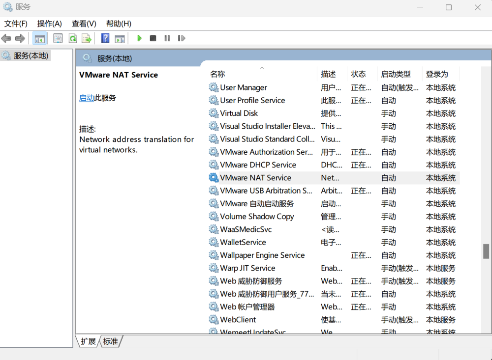Stop the service with square stop icon
The height and width of the screenshot is (360, 492).
coord(153,38)
